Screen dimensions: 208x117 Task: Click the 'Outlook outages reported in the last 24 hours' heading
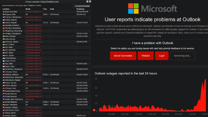point(126,73)
